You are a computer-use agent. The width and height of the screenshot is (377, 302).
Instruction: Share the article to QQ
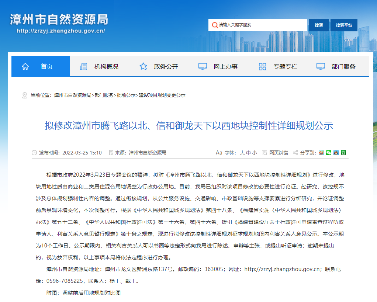(x=336, y=153)
